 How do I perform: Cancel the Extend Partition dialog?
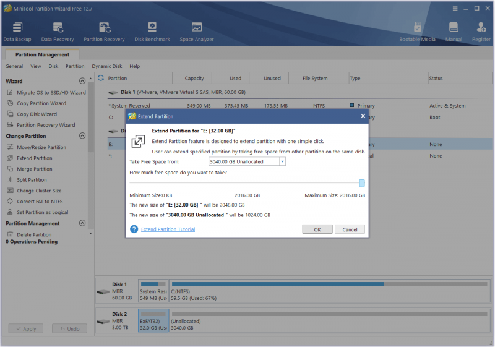350,229
